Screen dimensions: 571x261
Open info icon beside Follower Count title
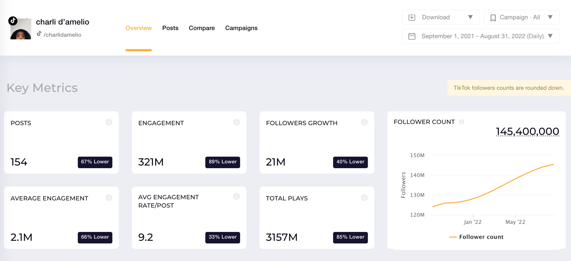pos(461,122)
